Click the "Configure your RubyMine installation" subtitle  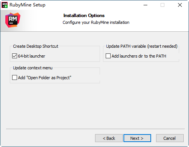(96, 22)
